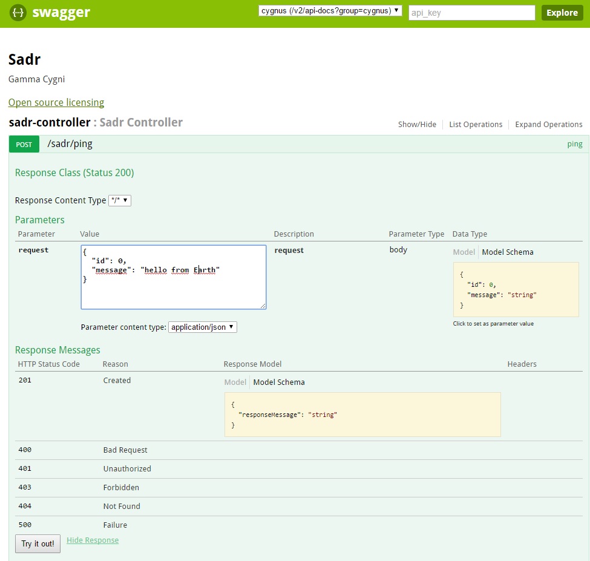This screenshot has height=561, width=590.
Task: Click the 'Forbidden' reason text
Action: [x=121, y=488]
